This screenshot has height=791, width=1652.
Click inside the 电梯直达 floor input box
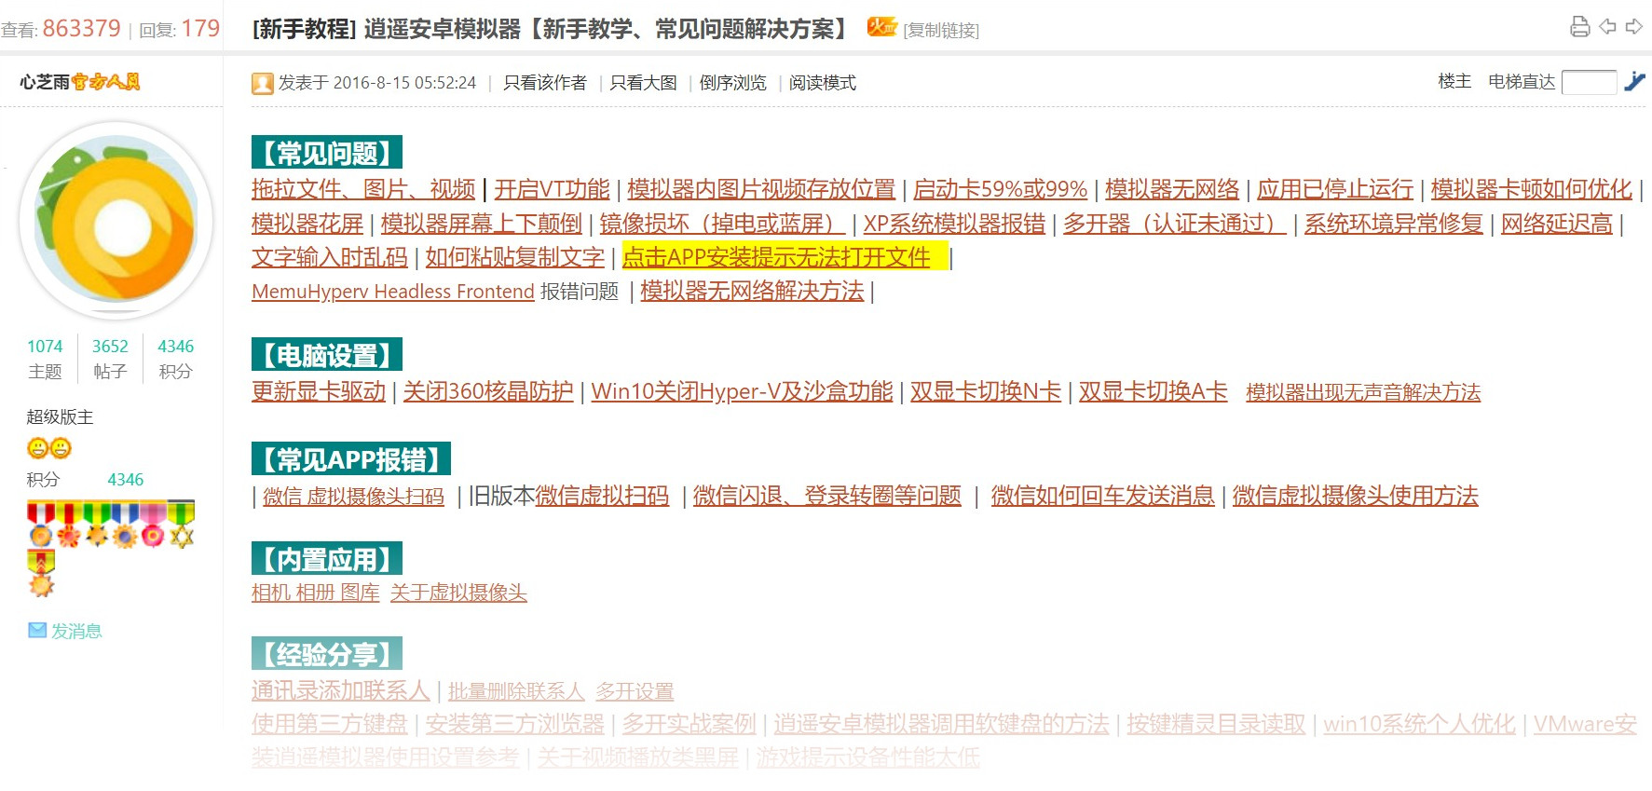pyautogui.click(x=1589, y=82)
